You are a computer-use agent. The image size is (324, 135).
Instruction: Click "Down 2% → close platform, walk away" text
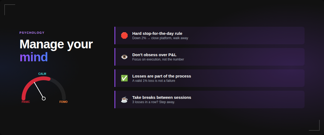pos(160,38)
